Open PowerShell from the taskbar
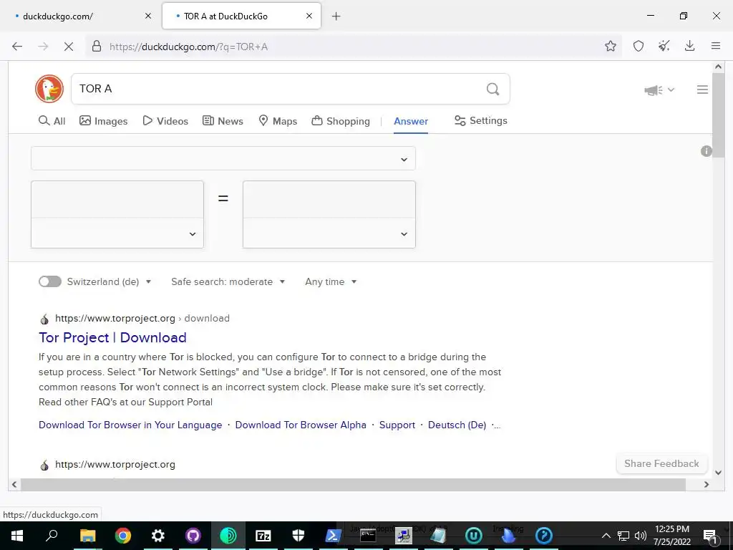 click(334, 536)
